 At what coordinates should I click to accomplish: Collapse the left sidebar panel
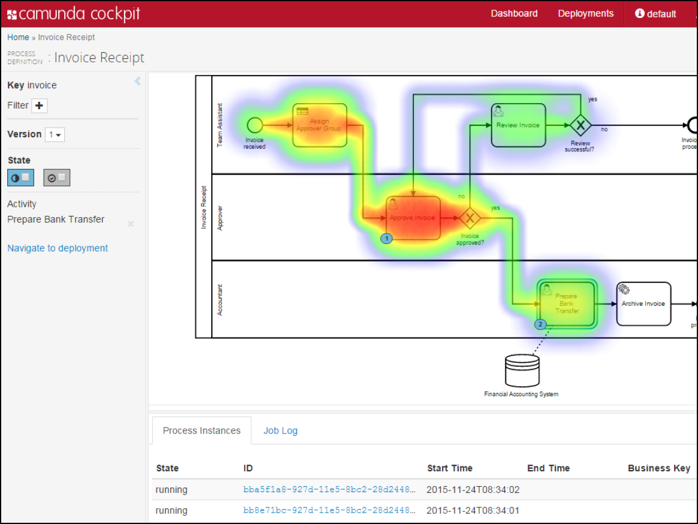click(x=137, y=80)
